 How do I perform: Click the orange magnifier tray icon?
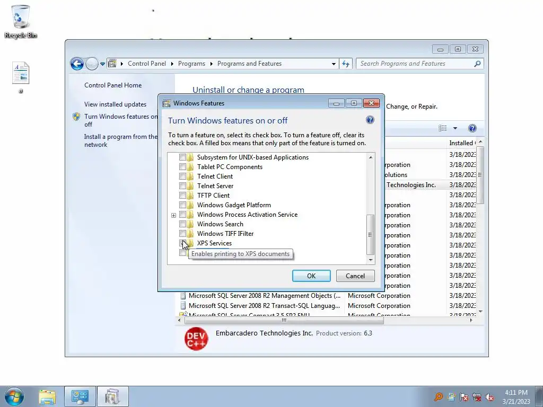coord(439,396)
